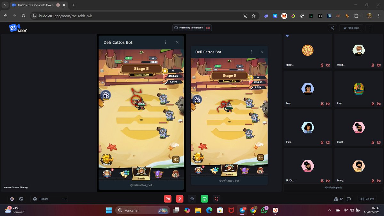The width and height of the screenshot is (384, 216).
Task: Click the image icon beside Record
Action: coord(21,199)
